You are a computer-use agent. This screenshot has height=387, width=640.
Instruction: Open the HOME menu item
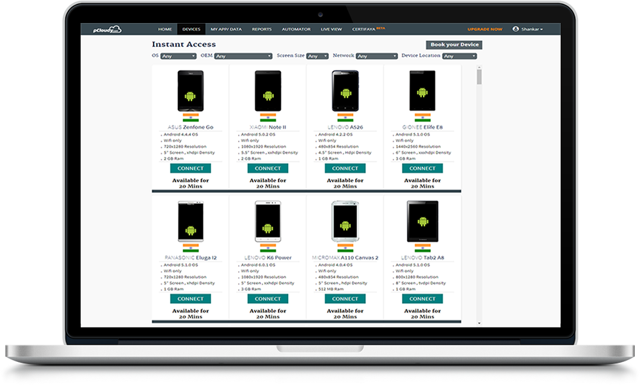point(165,29)
